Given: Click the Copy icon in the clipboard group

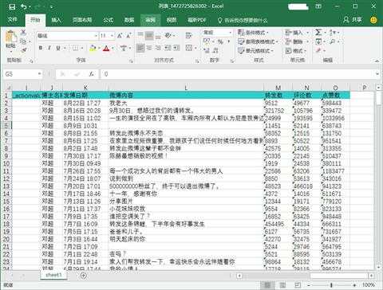Looking at the screenshot, I should pyautogui.click(x=23, y=41).
